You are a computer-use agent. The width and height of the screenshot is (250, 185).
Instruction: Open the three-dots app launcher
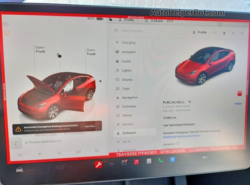pos(111,164)
